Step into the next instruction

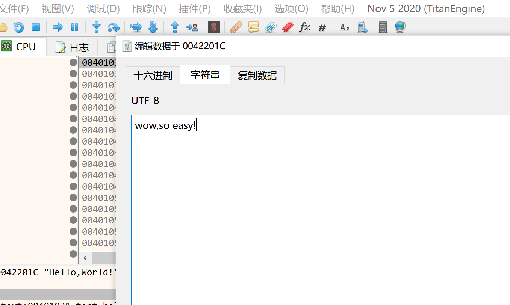click(96, 27)
